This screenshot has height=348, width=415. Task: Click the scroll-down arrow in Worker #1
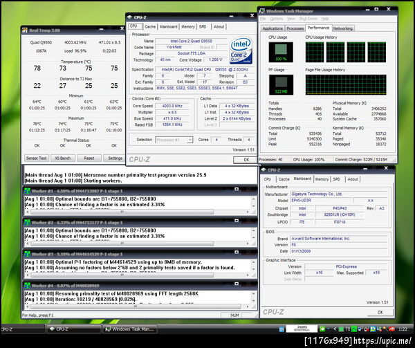tap(253, 206)
